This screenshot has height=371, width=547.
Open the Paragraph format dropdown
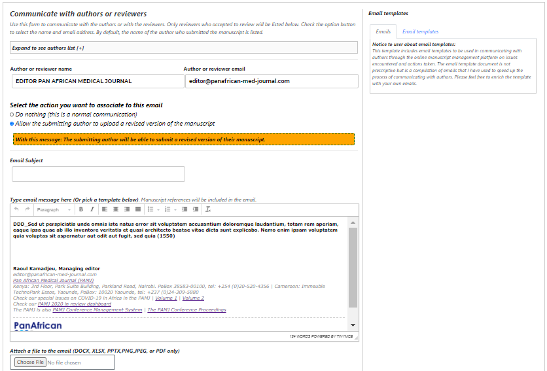(52, 209)
